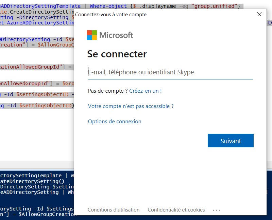Focus the E-mail, téléphone ou identifiant Skype field
Viewport: 272px width, 220px height.
(x=170, y=72)
